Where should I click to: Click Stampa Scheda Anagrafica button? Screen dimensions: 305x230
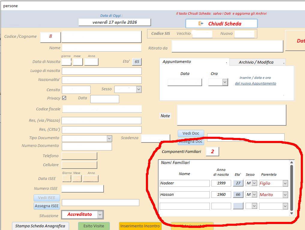(40, 226)
